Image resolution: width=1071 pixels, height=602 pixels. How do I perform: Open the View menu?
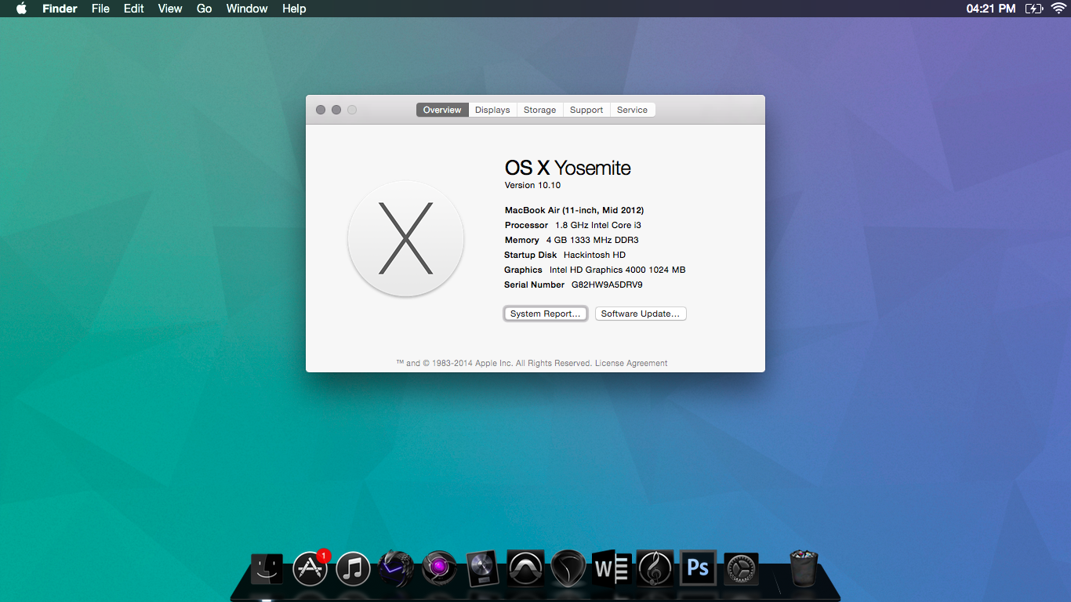click(x=170, y=9)
